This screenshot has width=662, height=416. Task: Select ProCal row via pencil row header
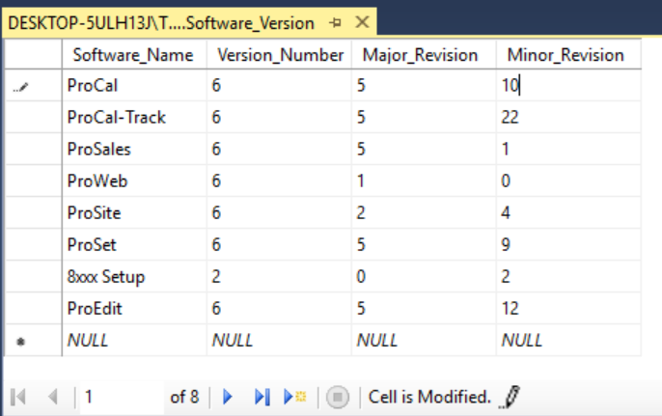click(33, 85)
